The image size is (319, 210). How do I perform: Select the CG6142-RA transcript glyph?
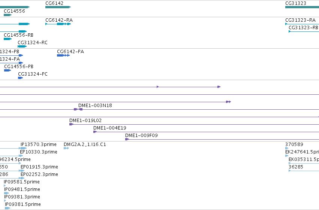pyautogui.click(x=58, y=24)
